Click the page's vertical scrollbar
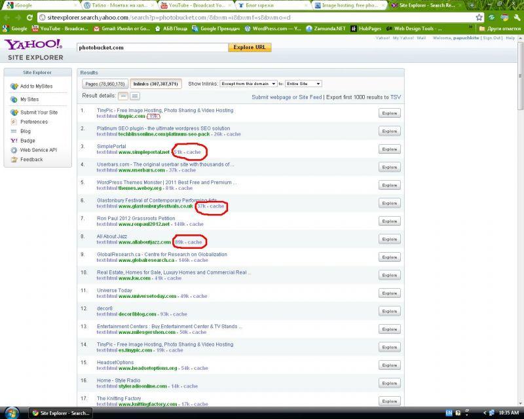This screenshot has width=524, height=419. 520,196
